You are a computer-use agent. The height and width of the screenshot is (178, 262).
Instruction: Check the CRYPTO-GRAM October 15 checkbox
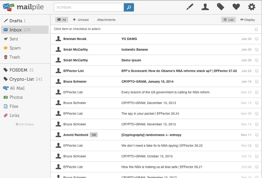tap(257, 156)
